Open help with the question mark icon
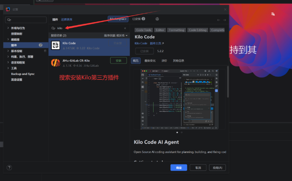Screen dimensions: 292x181 click(9, 168)
